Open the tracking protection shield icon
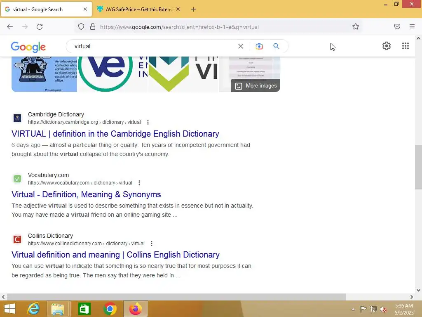This screenshot has height=317, width=422. tap(81, 27)
